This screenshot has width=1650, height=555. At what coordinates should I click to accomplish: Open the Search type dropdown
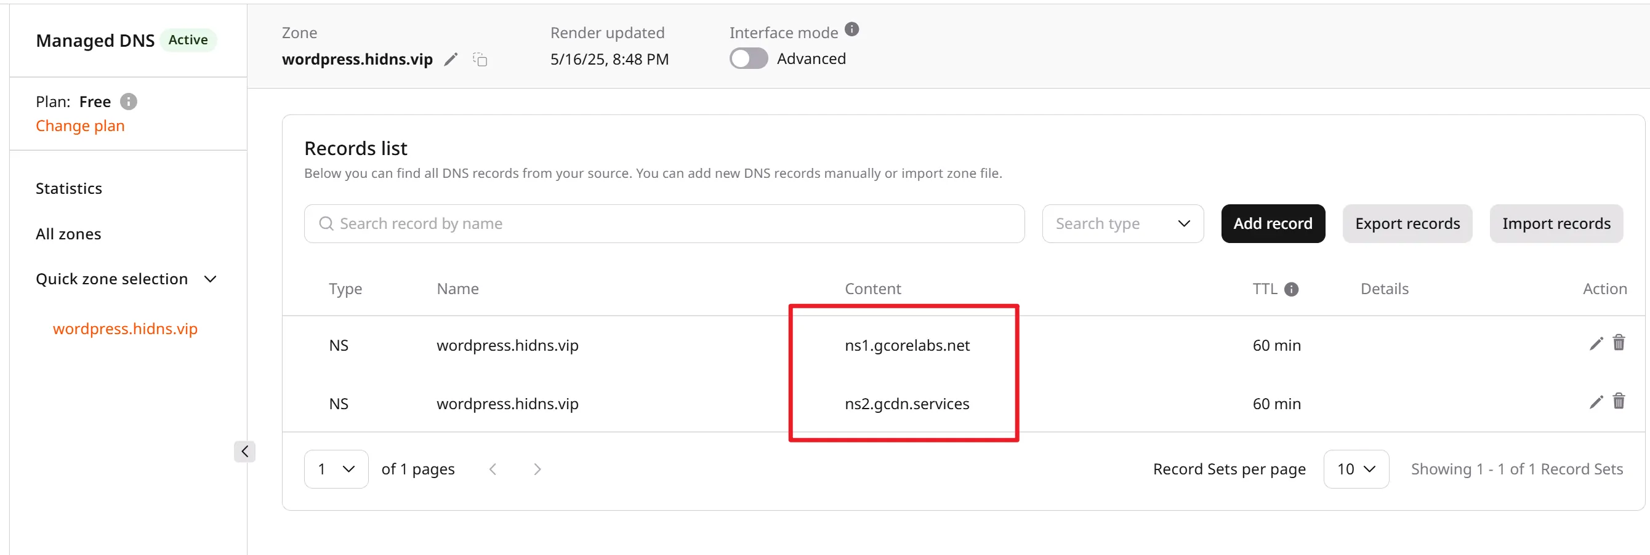[x=1122, y=224]
